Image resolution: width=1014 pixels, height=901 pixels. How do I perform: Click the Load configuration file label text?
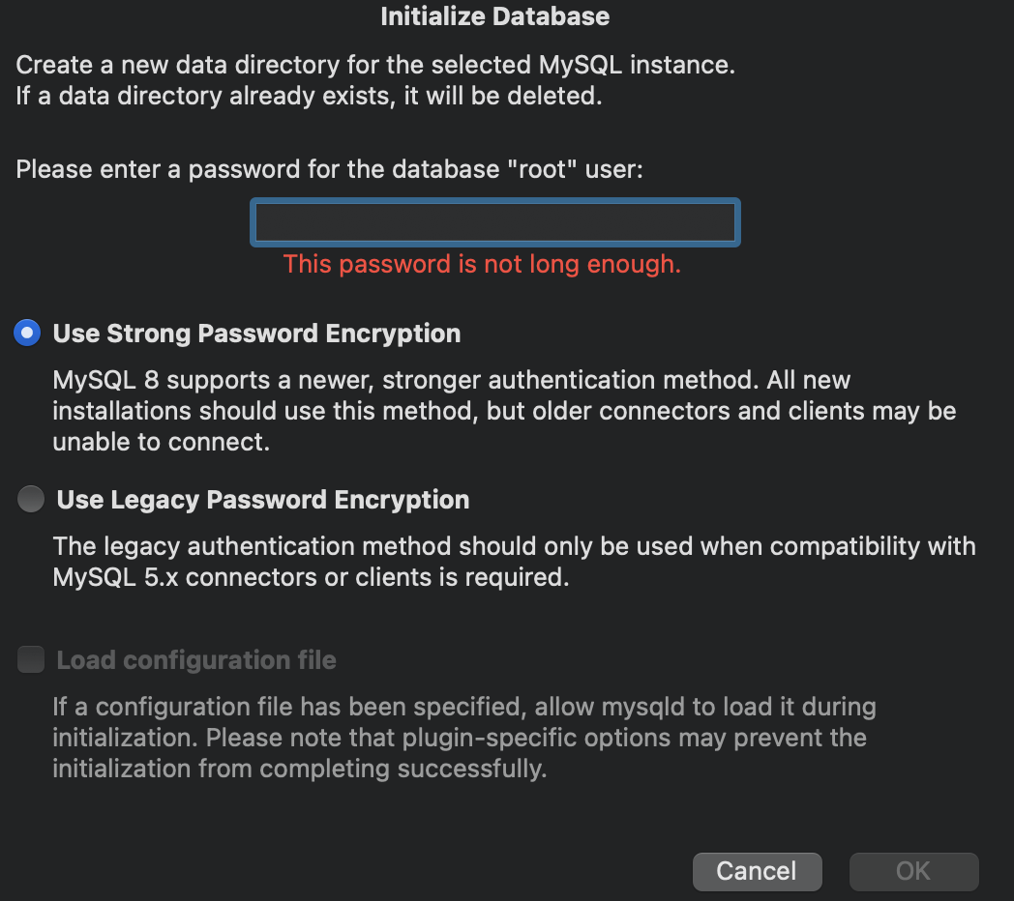tap(194, 659)
